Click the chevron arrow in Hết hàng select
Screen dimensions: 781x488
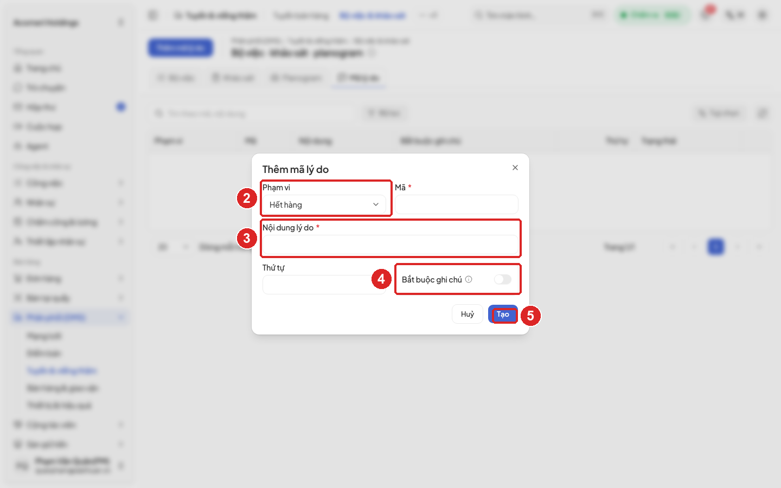click(375, 204)
